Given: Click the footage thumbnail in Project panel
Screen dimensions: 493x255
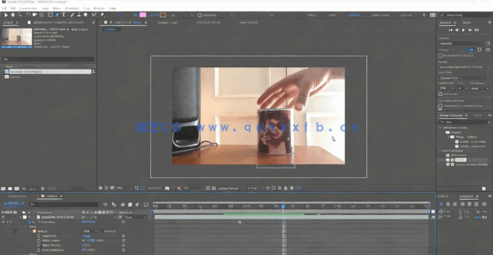Looking at the screenshot, I should point(17,37).
